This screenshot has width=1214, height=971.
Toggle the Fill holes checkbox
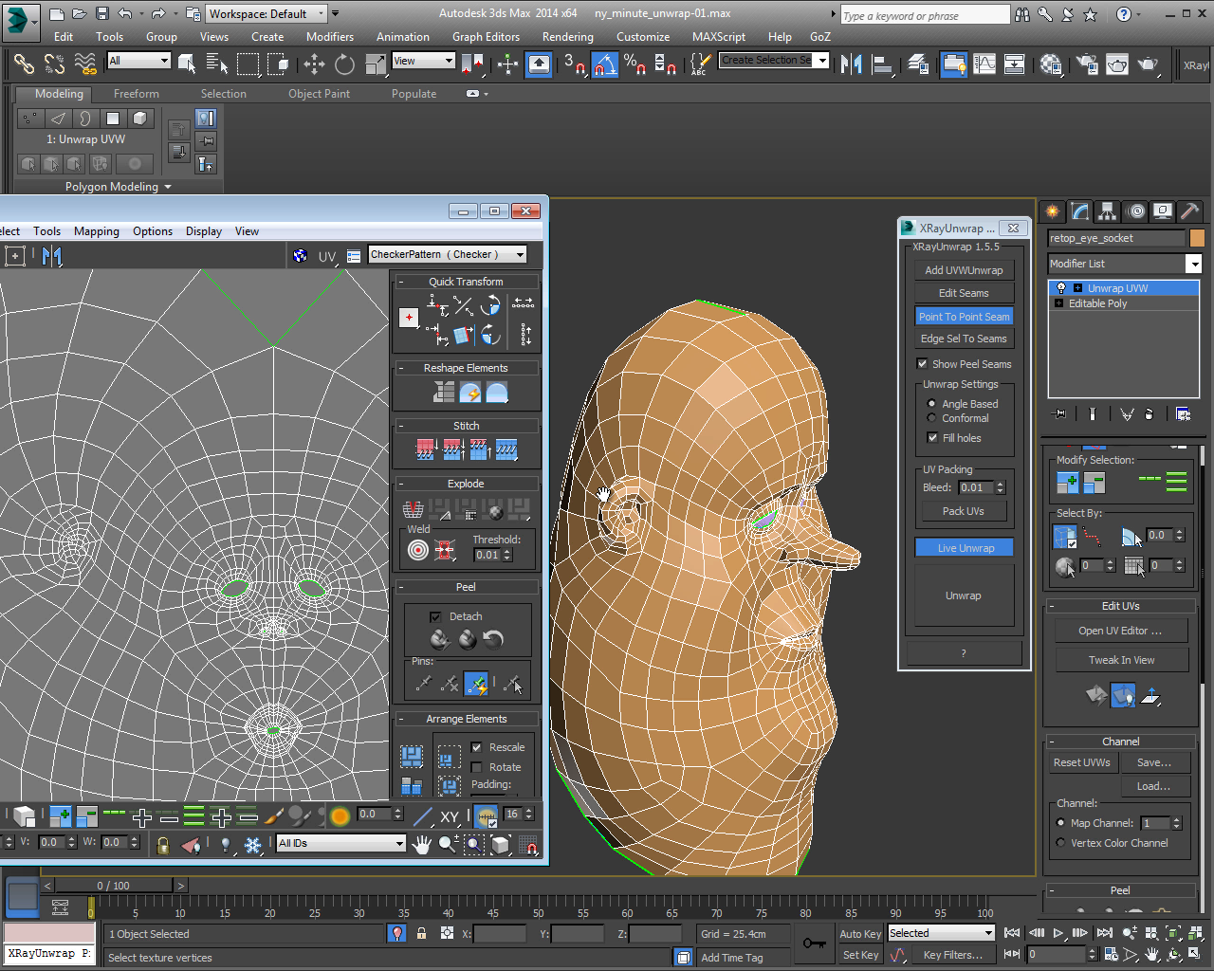pos(932,437)
